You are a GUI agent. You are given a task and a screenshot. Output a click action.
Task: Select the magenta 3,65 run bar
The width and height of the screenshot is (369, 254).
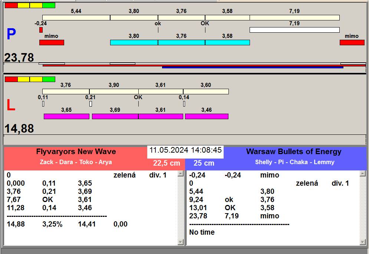coord(67,116)
